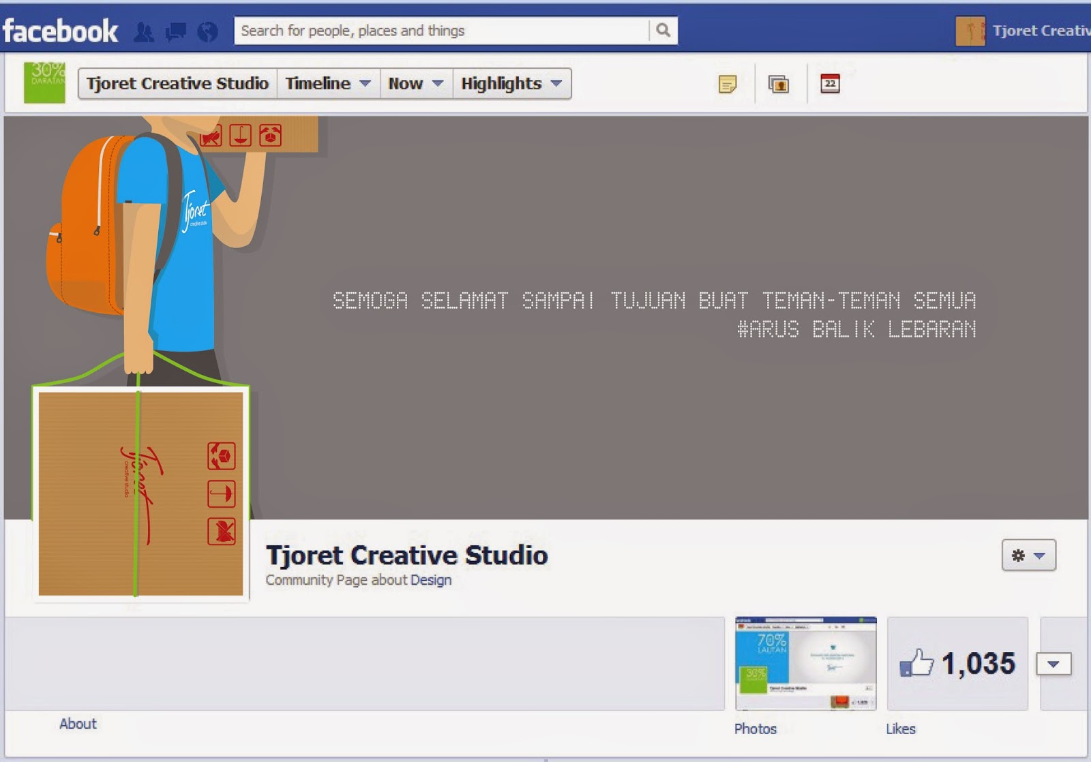The image size is (1091, 762).
Task: Click the Photos label
Action: [756, 729]
